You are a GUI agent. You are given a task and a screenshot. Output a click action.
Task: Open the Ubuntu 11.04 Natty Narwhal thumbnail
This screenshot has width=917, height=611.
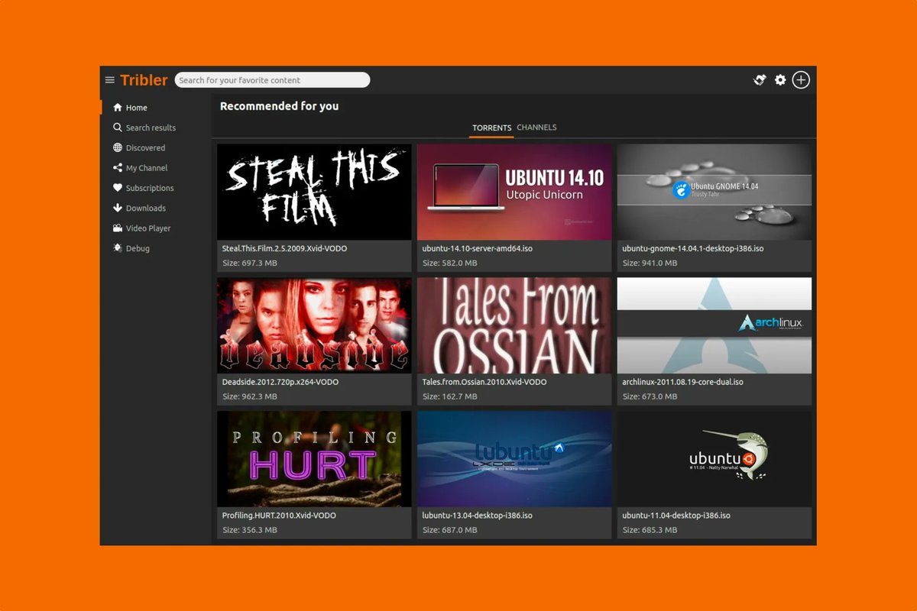point(714,459)
